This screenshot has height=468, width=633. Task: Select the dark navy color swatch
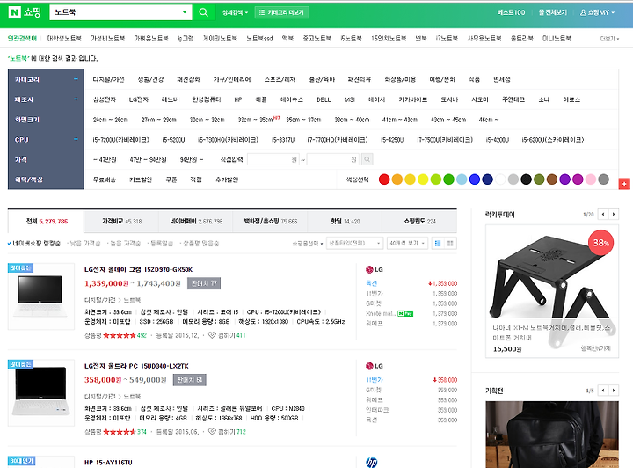coord(487,179)
